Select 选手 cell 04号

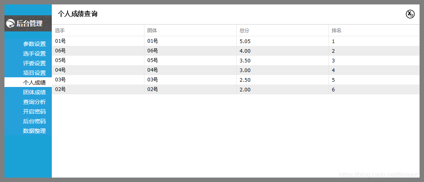[98, 70]
